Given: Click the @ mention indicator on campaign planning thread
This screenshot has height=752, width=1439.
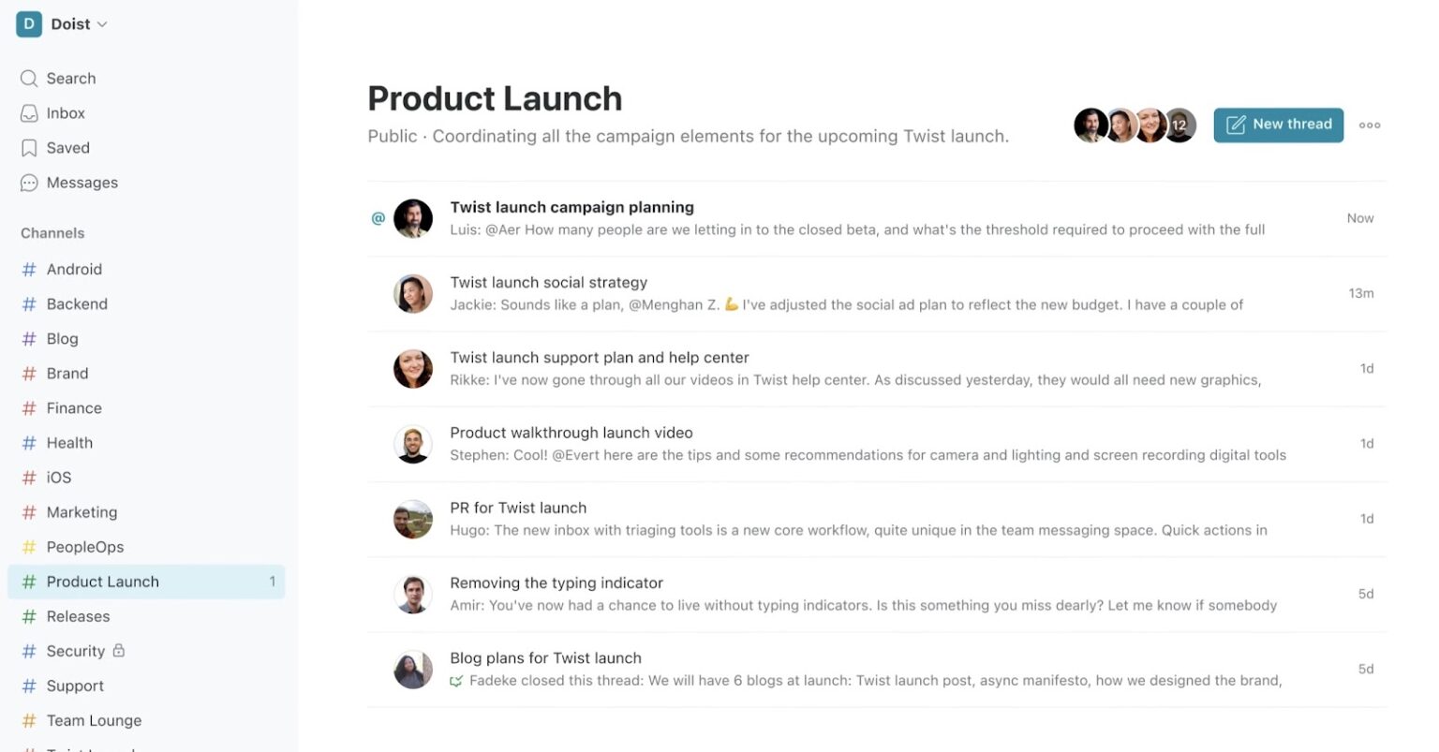Looking at the screenshot, I should (x=378, y=217).
